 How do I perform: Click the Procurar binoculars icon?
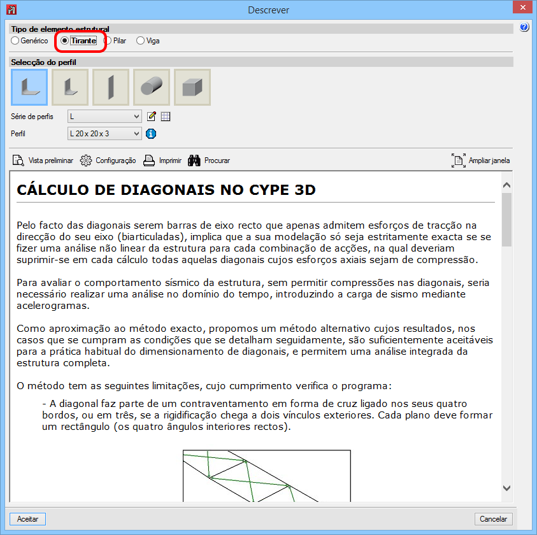pyautogui.click(x=194, y=160)
